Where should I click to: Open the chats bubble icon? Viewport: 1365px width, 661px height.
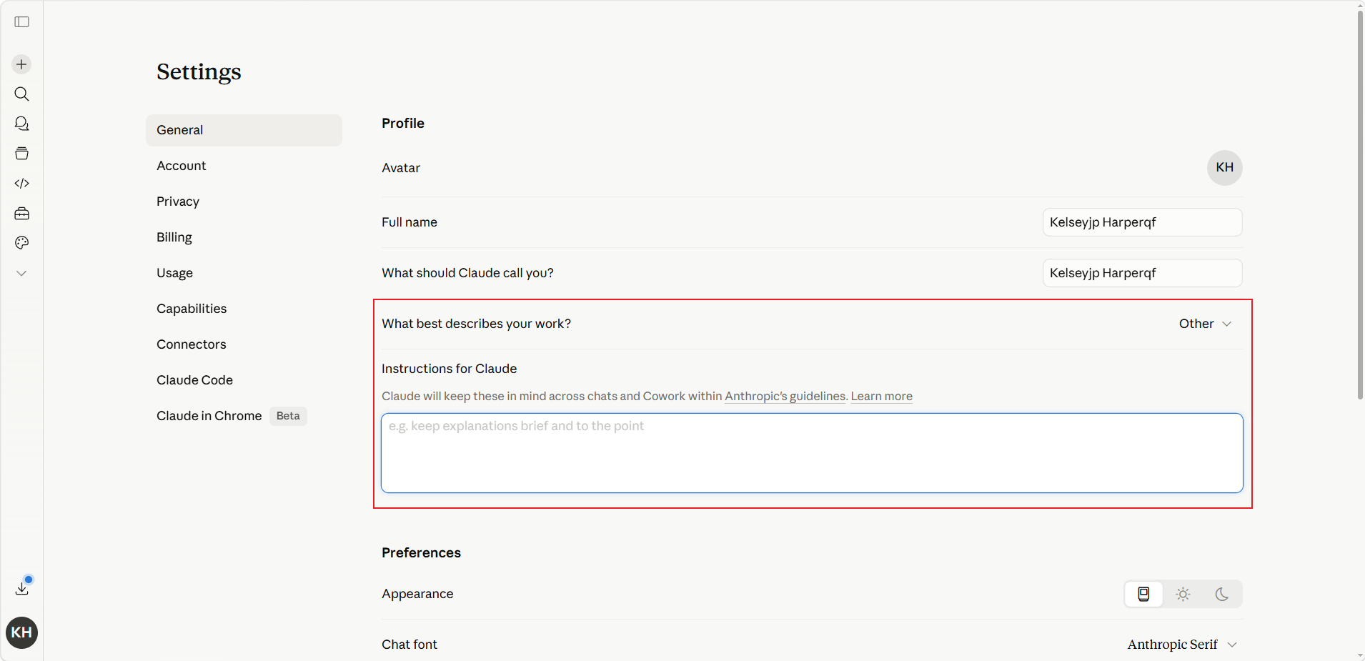[x=21, y=124]
